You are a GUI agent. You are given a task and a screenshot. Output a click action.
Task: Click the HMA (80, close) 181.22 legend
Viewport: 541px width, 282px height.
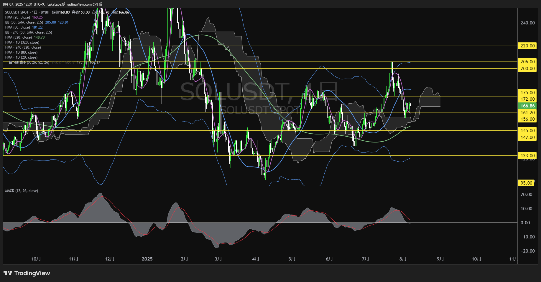click(x=24, y=27)
